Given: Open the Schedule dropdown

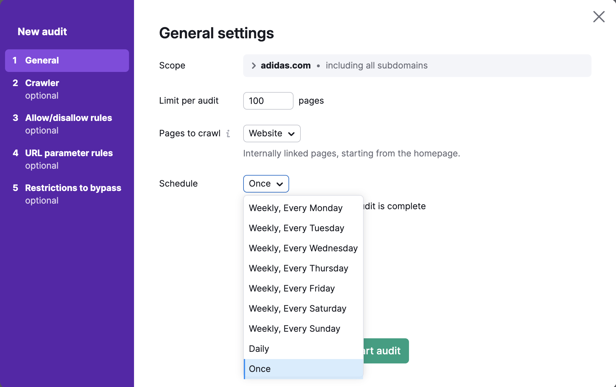Looking at the screenshot, I should coord(266,184).
